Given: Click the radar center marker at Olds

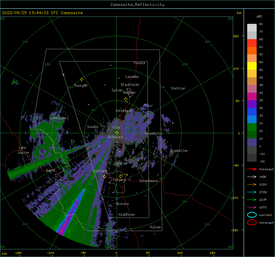Looking at the screenshot, I should pos(117,133).
